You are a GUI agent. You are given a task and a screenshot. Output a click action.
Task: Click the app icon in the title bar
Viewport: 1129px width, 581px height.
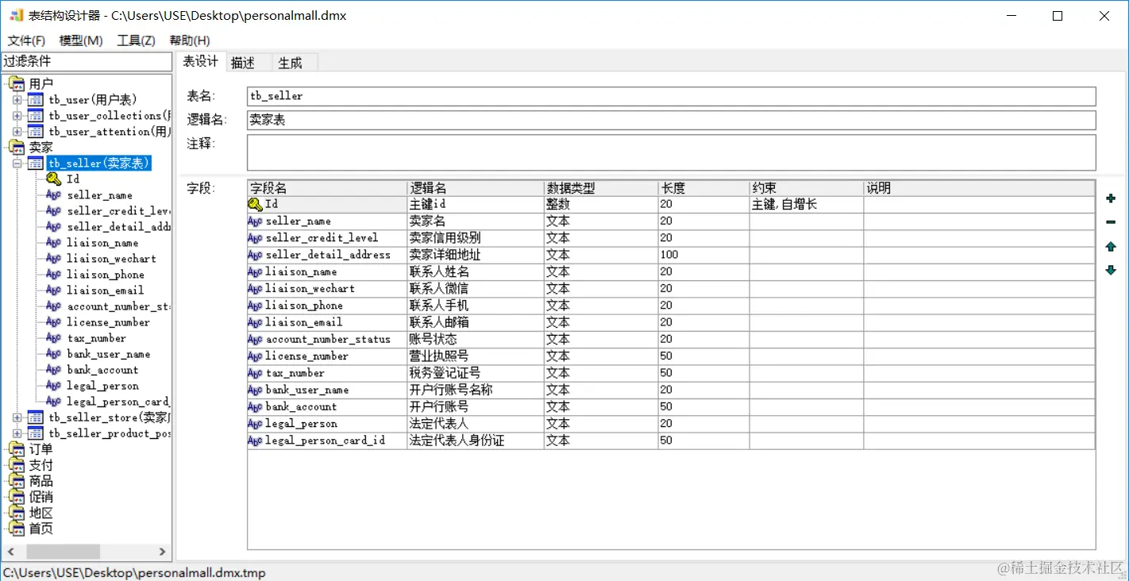pyautogui.click(x=16, y=15)
